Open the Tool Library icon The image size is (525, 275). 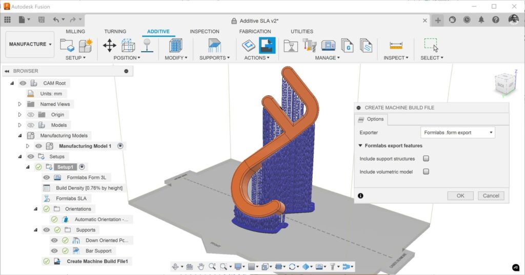coord(310,46)
